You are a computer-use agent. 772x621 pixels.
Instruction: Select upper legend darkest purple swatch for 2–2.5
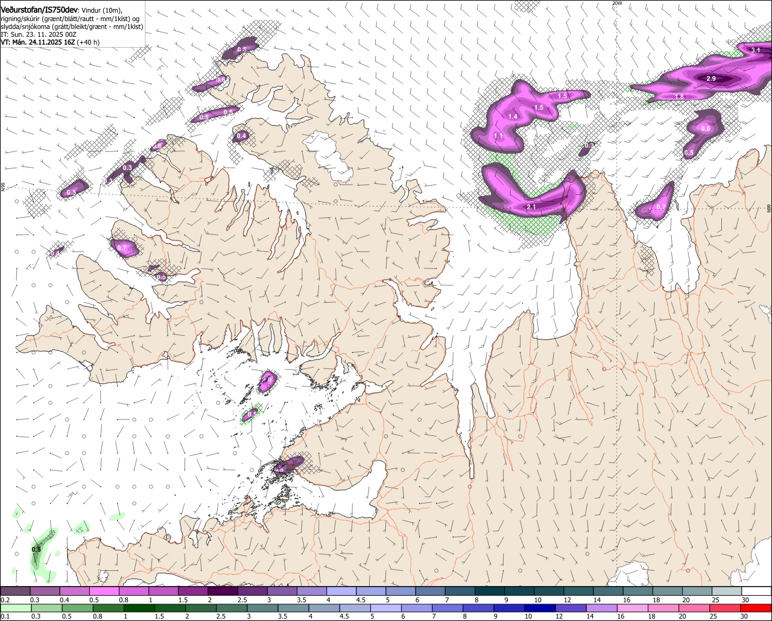223,591
